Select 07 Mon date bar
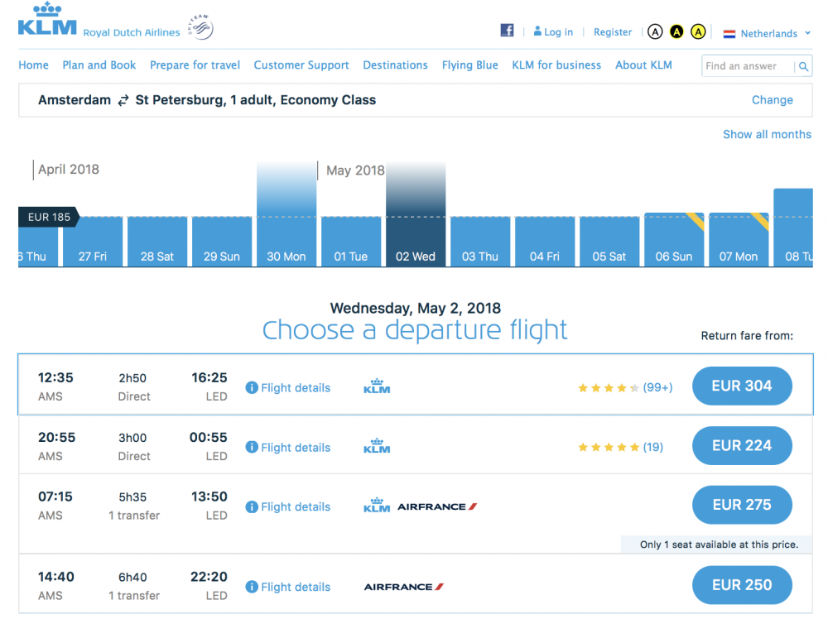 pyautogui.click(x=739, y=240)
